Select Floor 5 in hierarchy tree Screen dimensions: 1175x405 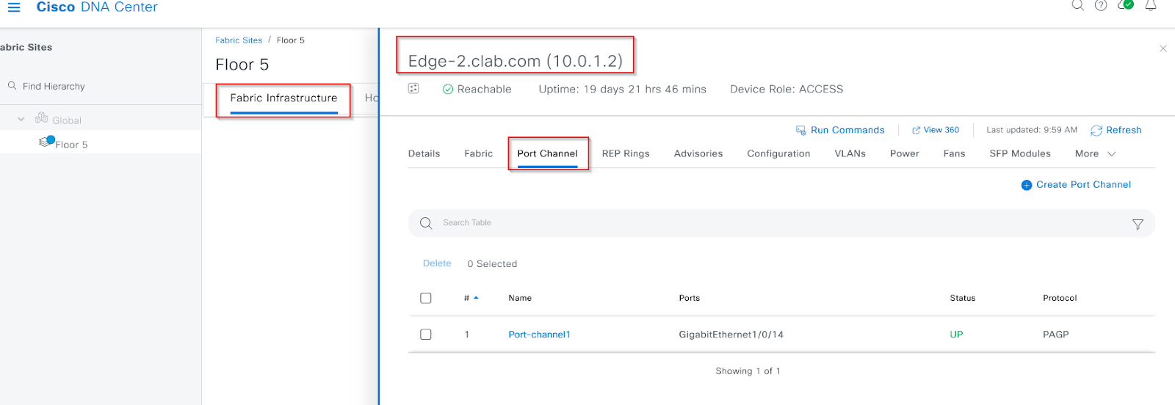click(x=71, y=145)
